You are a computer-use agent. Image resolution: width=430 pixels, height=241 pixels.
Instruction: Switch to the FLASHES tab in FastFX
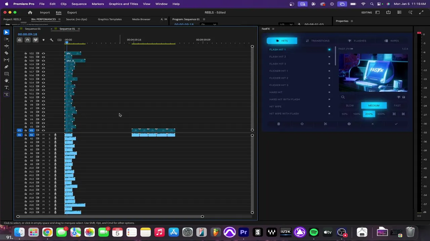pyautogui.click(x=357, y=41)
